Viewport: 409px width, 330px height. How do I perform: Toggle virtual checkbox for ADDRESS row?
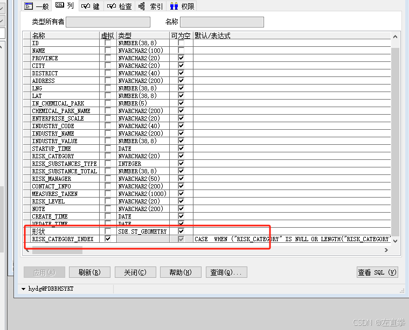click(108, 81)
